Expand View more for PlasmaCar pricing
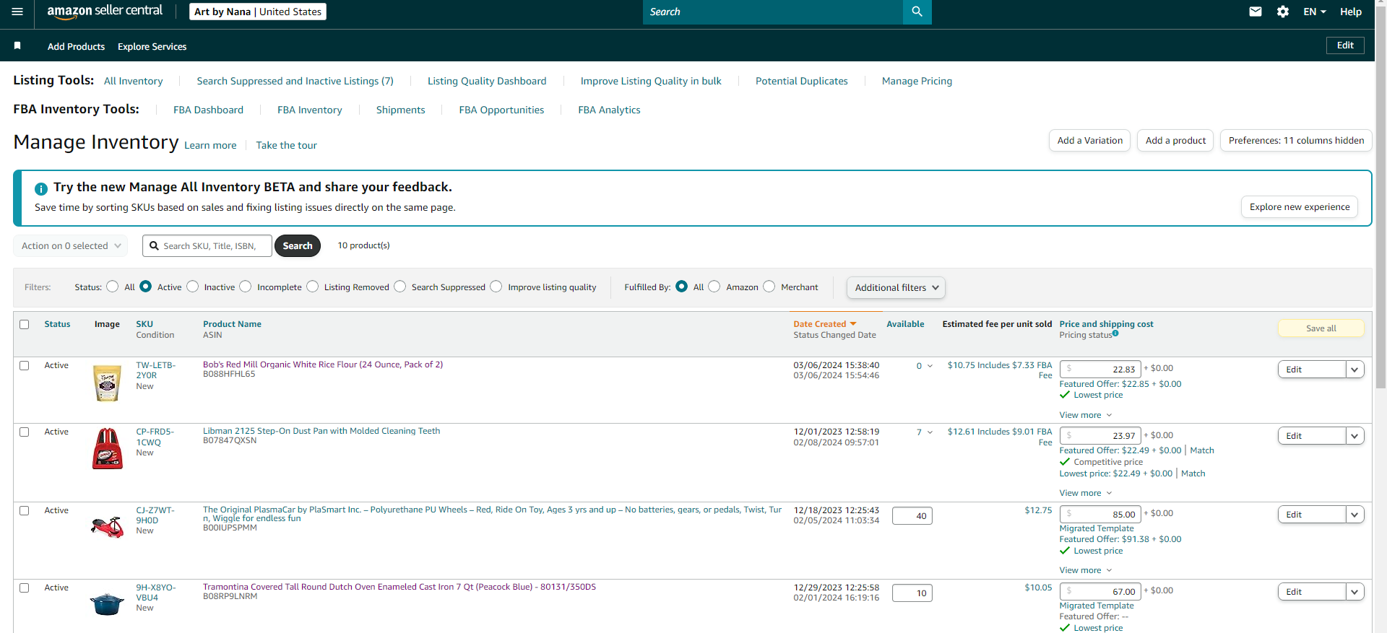The image size is (1387, 633). click(x=1086, y=570)
